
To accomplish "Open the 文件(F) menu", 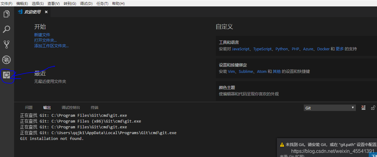I will click(x=6, y=3).
